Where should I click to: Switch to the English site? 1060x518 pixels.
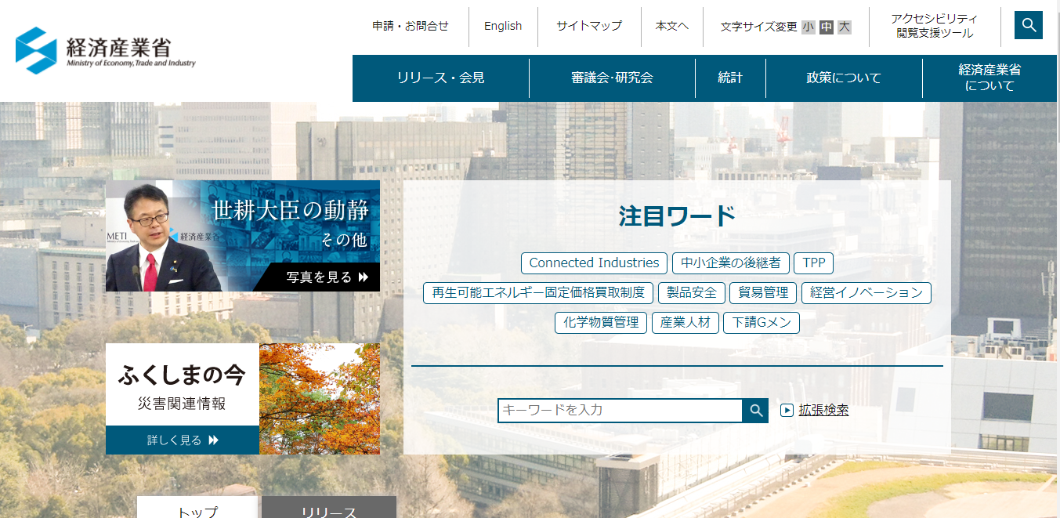point(503,26)
